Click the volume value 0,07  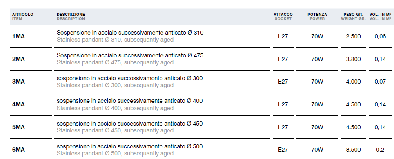[380, 82]
